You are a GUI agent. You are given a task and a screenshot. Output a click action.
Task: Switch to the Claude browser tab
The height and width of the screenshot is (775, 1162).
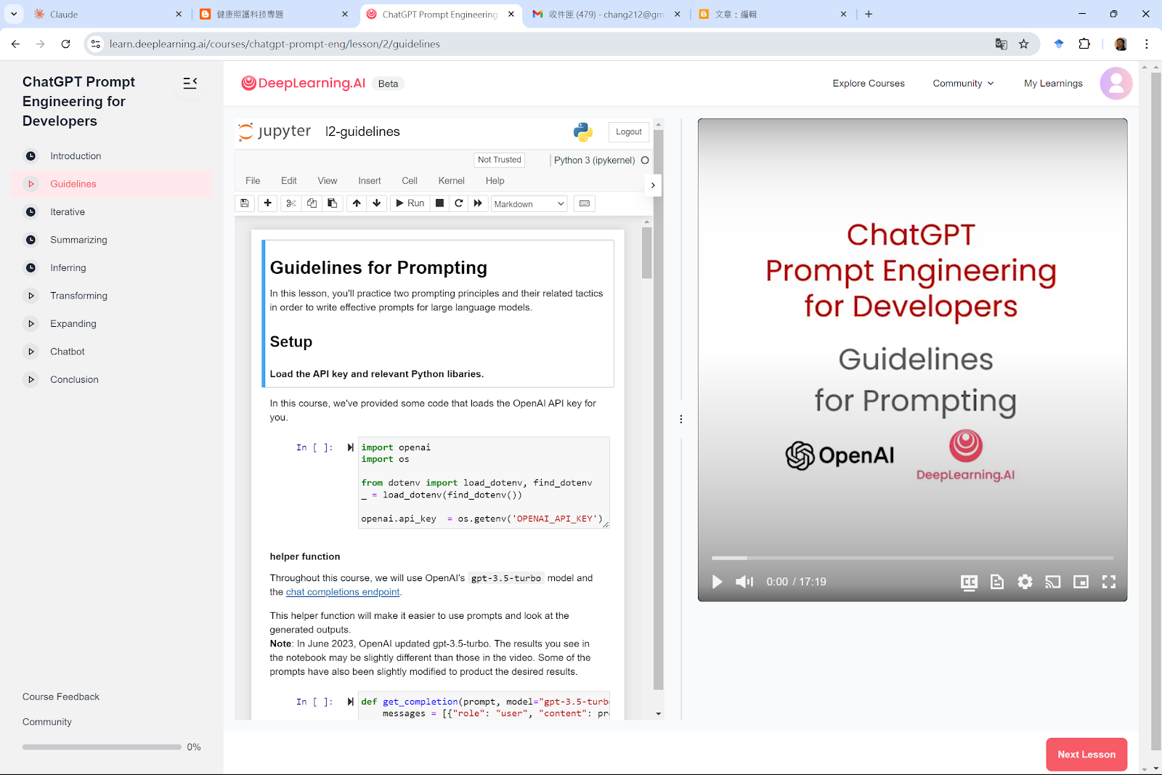pyautogui.click(x=109, y=15)
